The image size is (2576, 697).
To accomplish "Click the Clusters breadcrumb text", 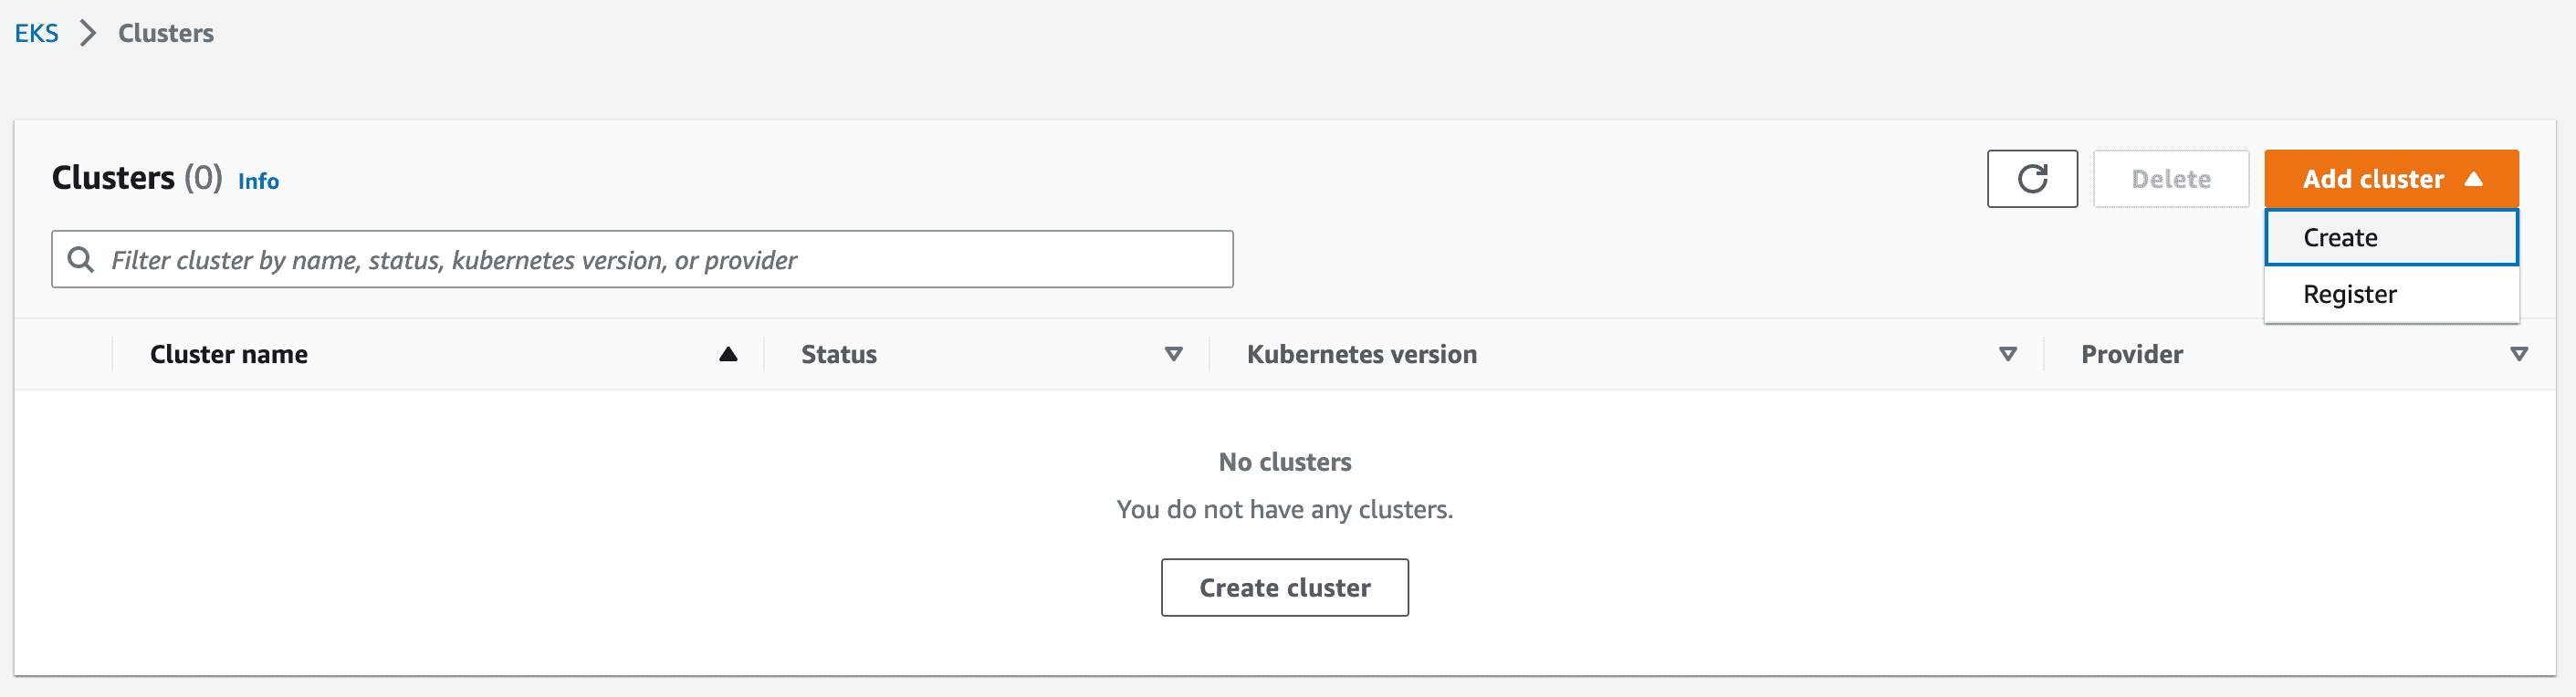I will tap(166, 33).
